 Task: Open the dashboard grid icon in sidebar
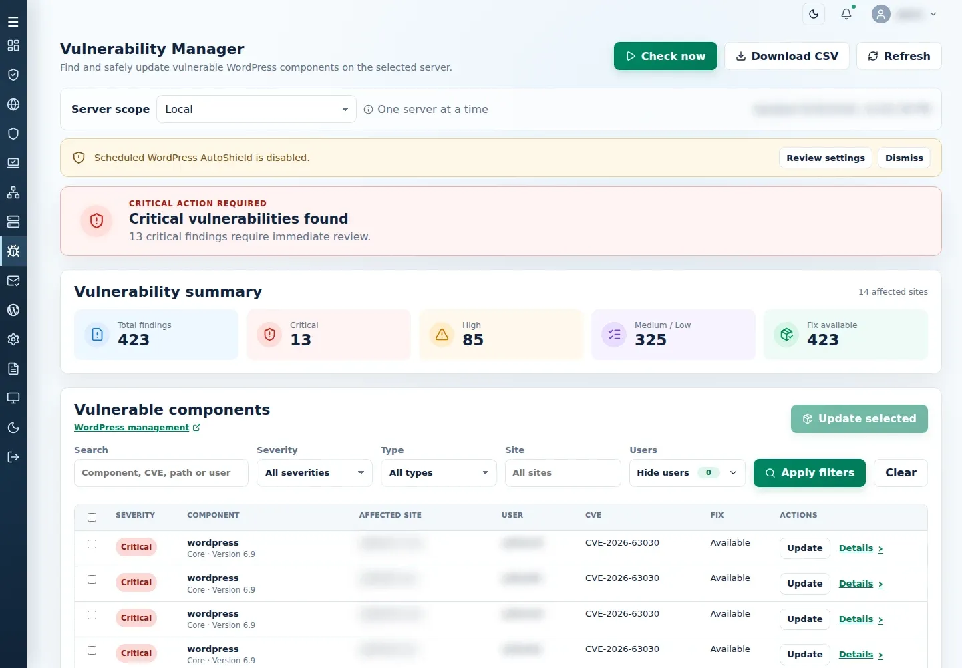tap(13, 45)
